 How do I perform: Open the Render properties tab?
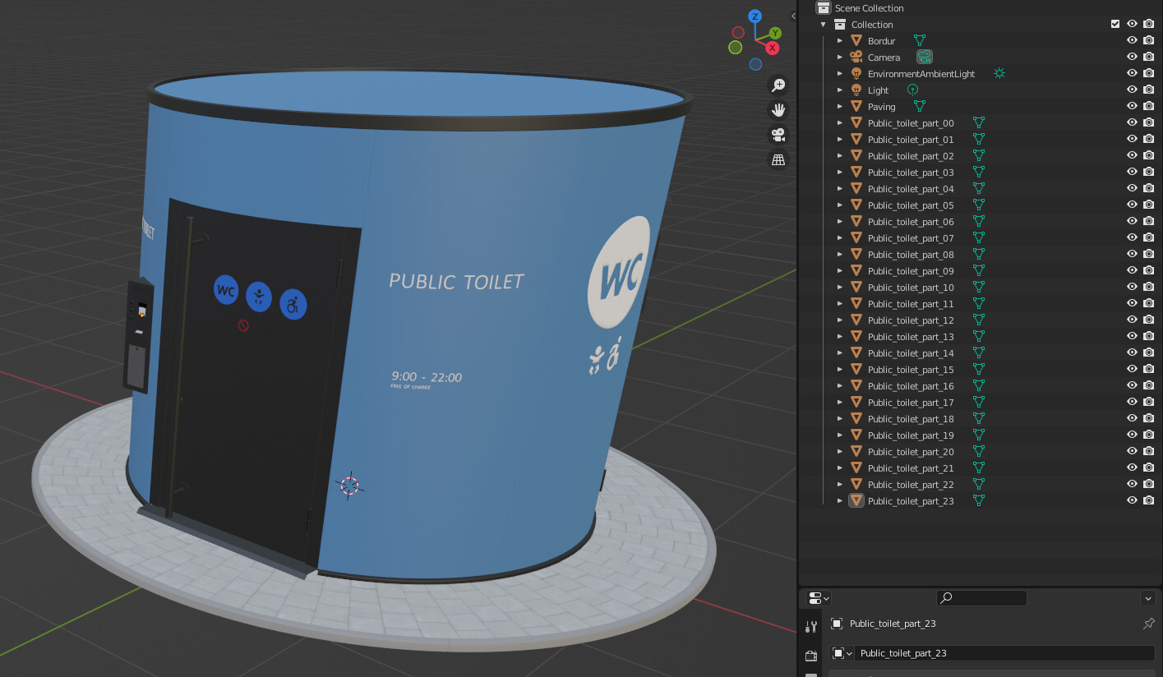pyautogui.click(x=811, y=656)
